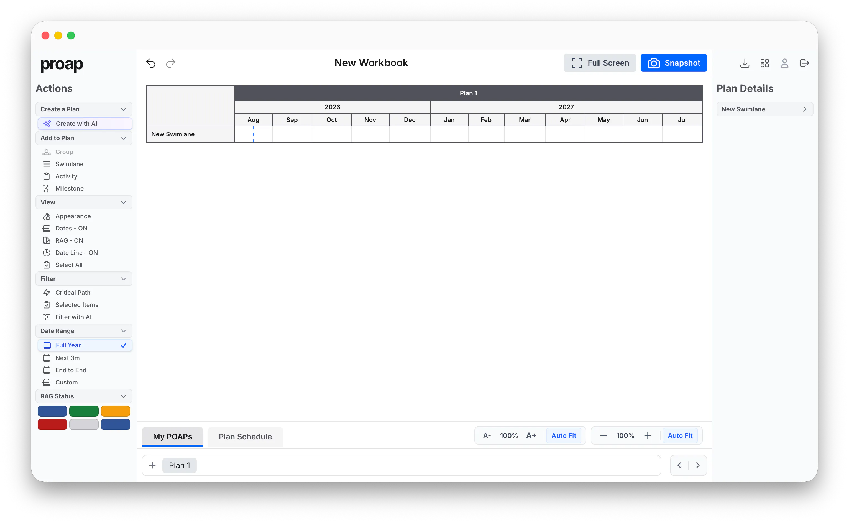The width and height of the screenshot is (849, 523).
Task: Click font size Auto Fit button
Action: (564, 435)
